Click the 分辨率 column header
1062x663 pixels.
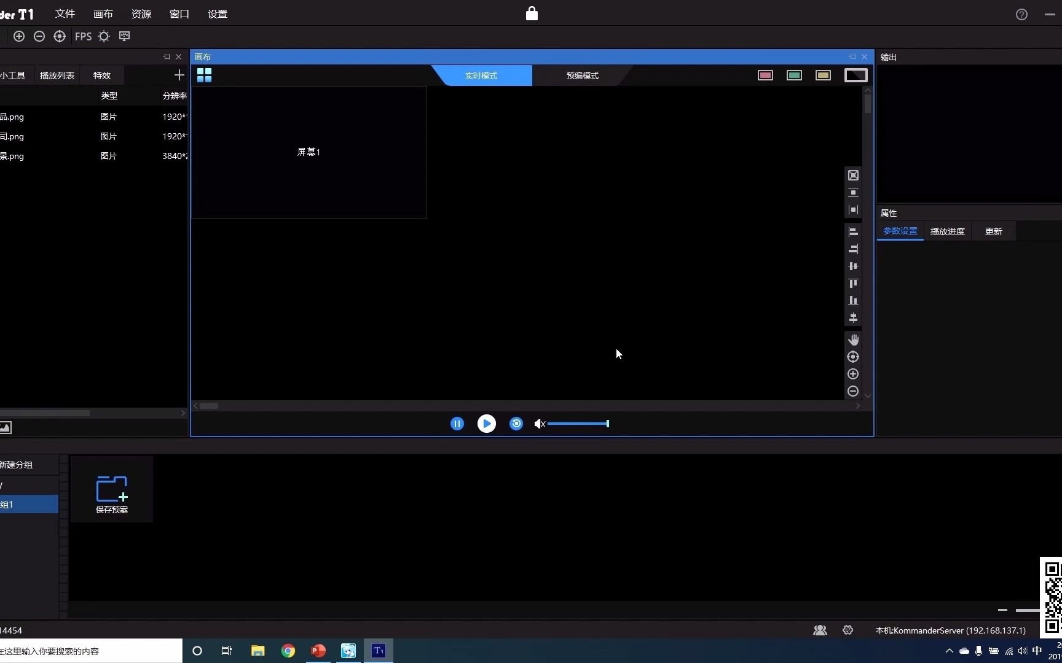(175, 96)
